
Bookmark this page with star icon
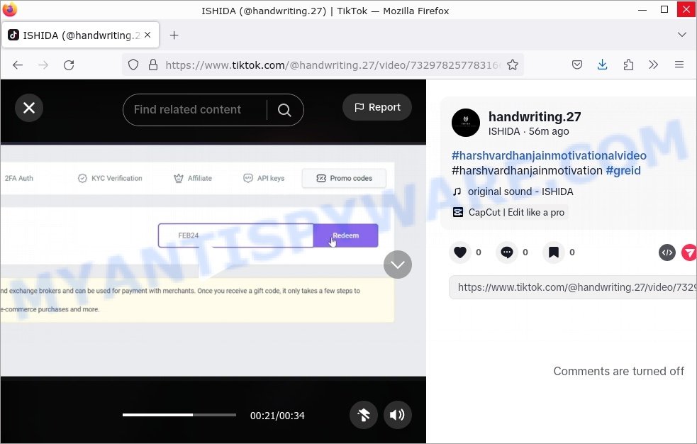[x=513, y=65]
